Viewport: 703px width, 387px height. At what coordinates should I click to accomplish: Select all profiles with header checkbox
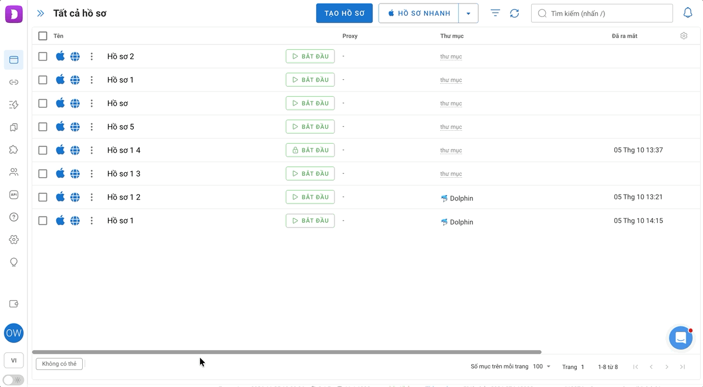pos(43,36)
